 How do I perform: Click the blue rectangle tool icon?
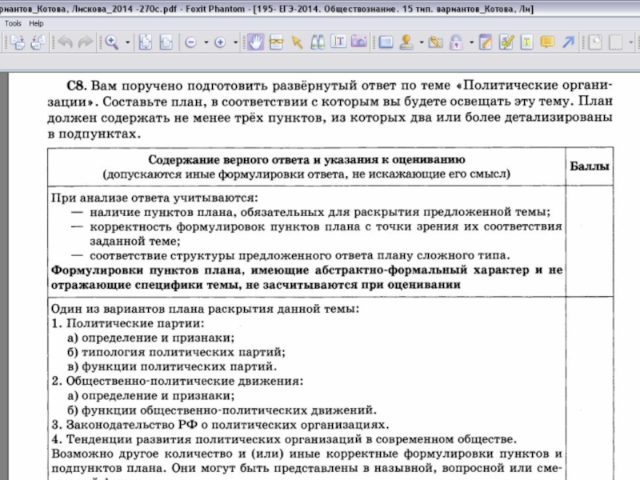pyautogui.click(x=386, y=42)
